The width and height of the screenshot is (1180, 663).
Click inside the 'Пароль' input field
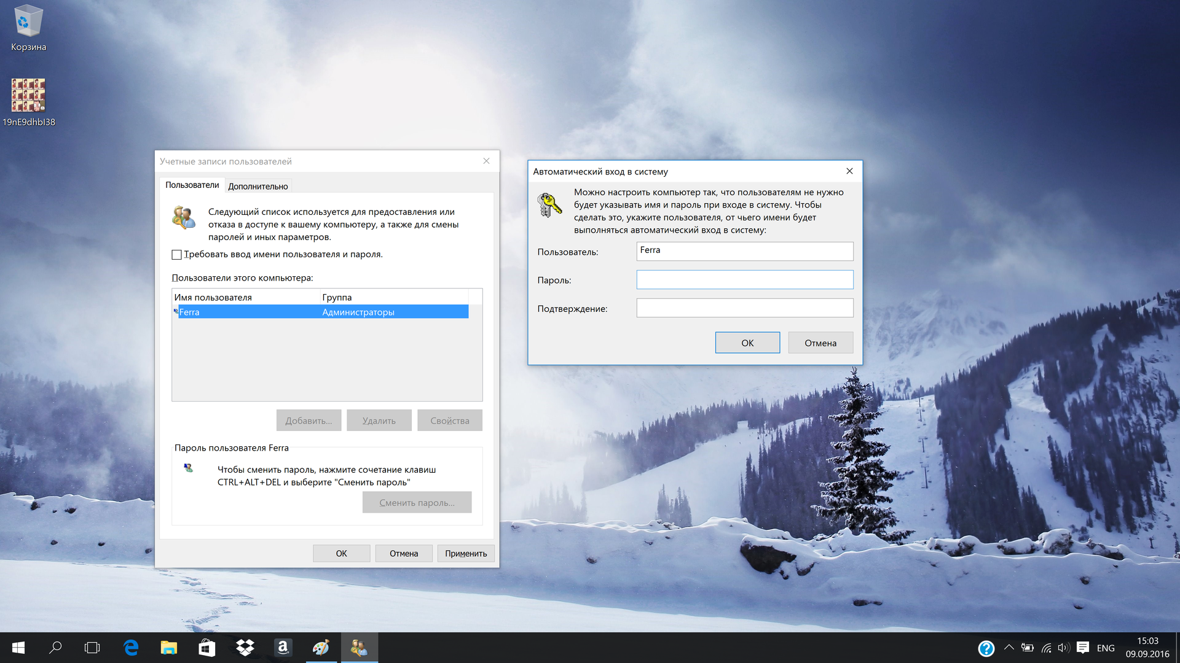(x=744, y=279)
